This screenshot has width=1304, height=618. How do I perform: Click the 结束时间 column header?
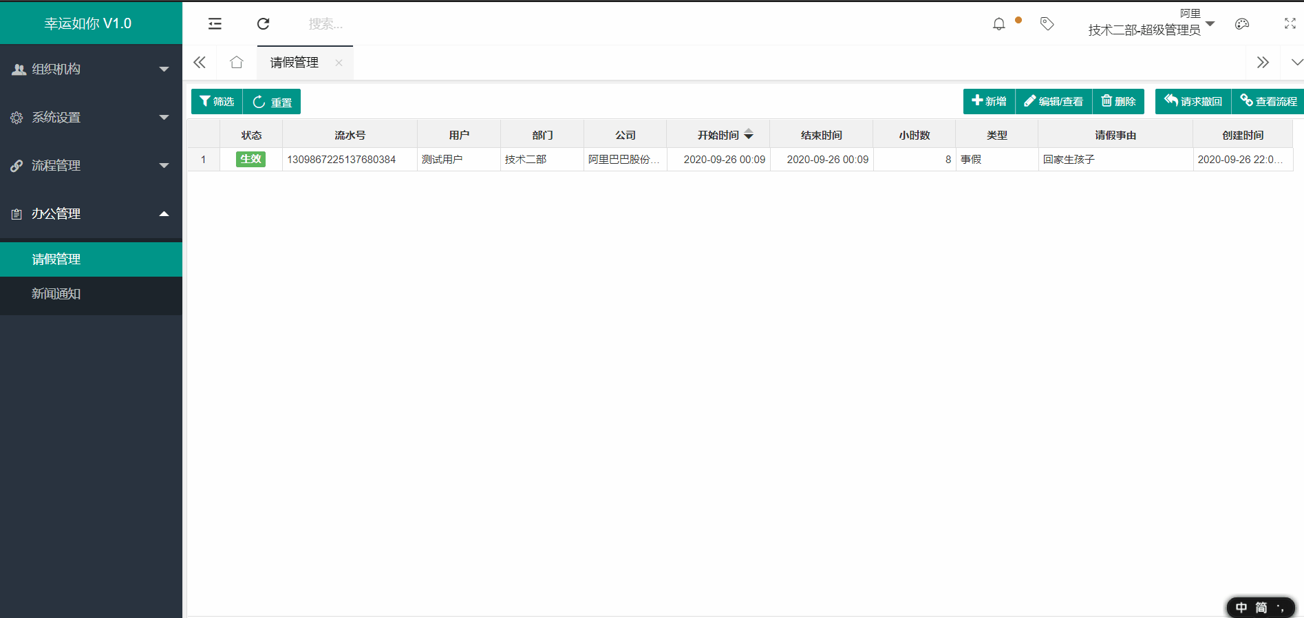pos(821,135)
